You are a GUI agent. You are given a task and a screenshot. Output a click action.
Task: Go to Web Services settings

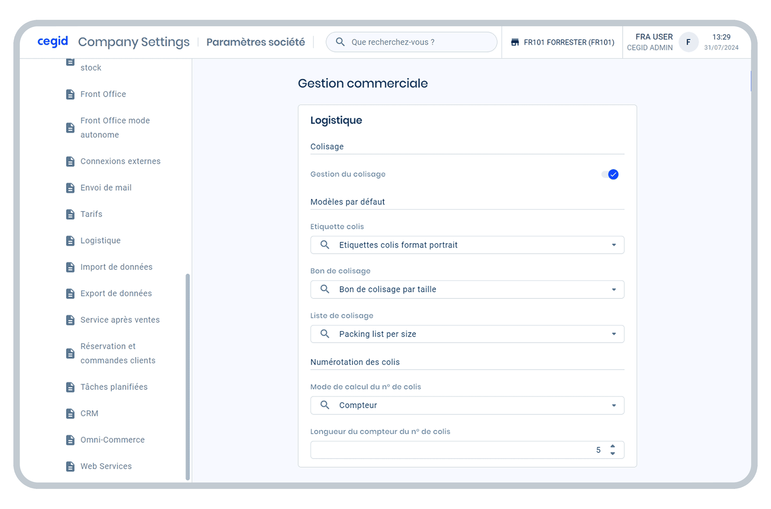(106, 466)
